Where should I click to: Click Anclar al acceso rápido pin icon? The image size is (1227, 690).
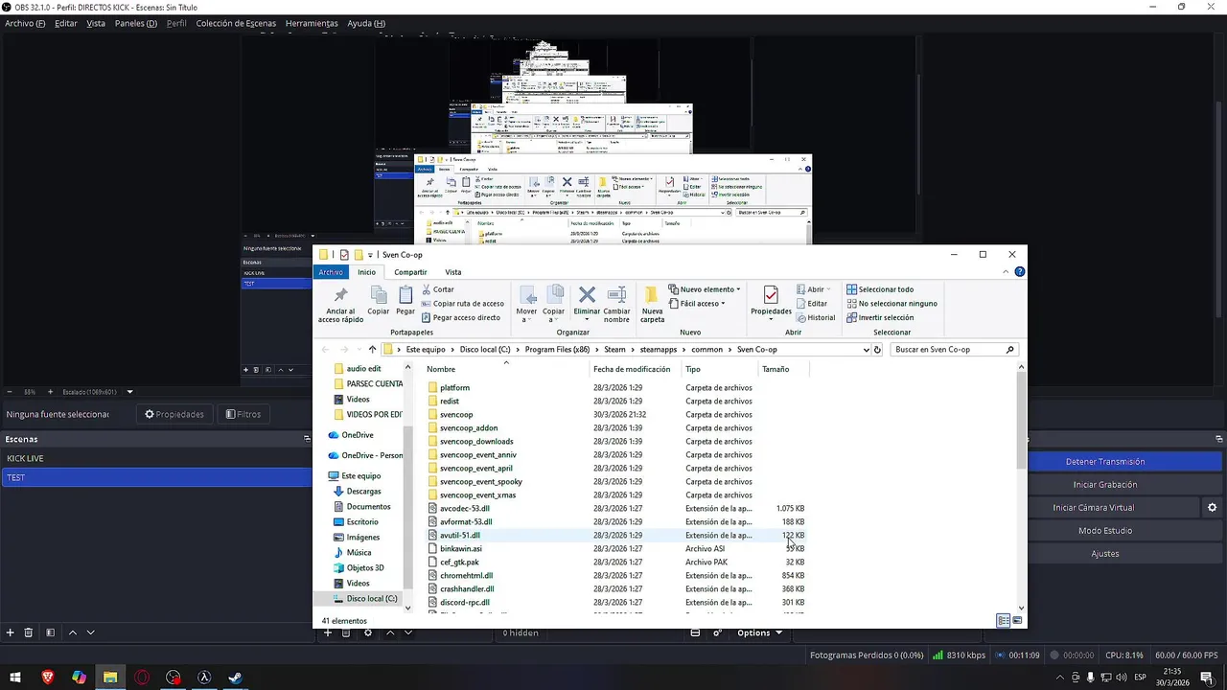[x=340, y=296]
